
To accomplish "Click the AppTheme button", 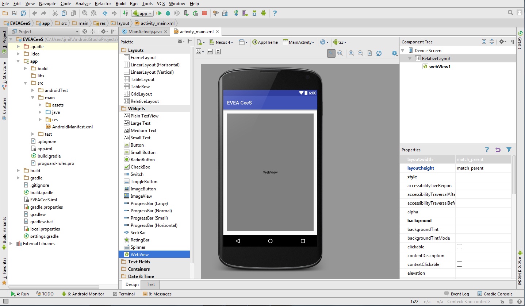I will 265,42.
